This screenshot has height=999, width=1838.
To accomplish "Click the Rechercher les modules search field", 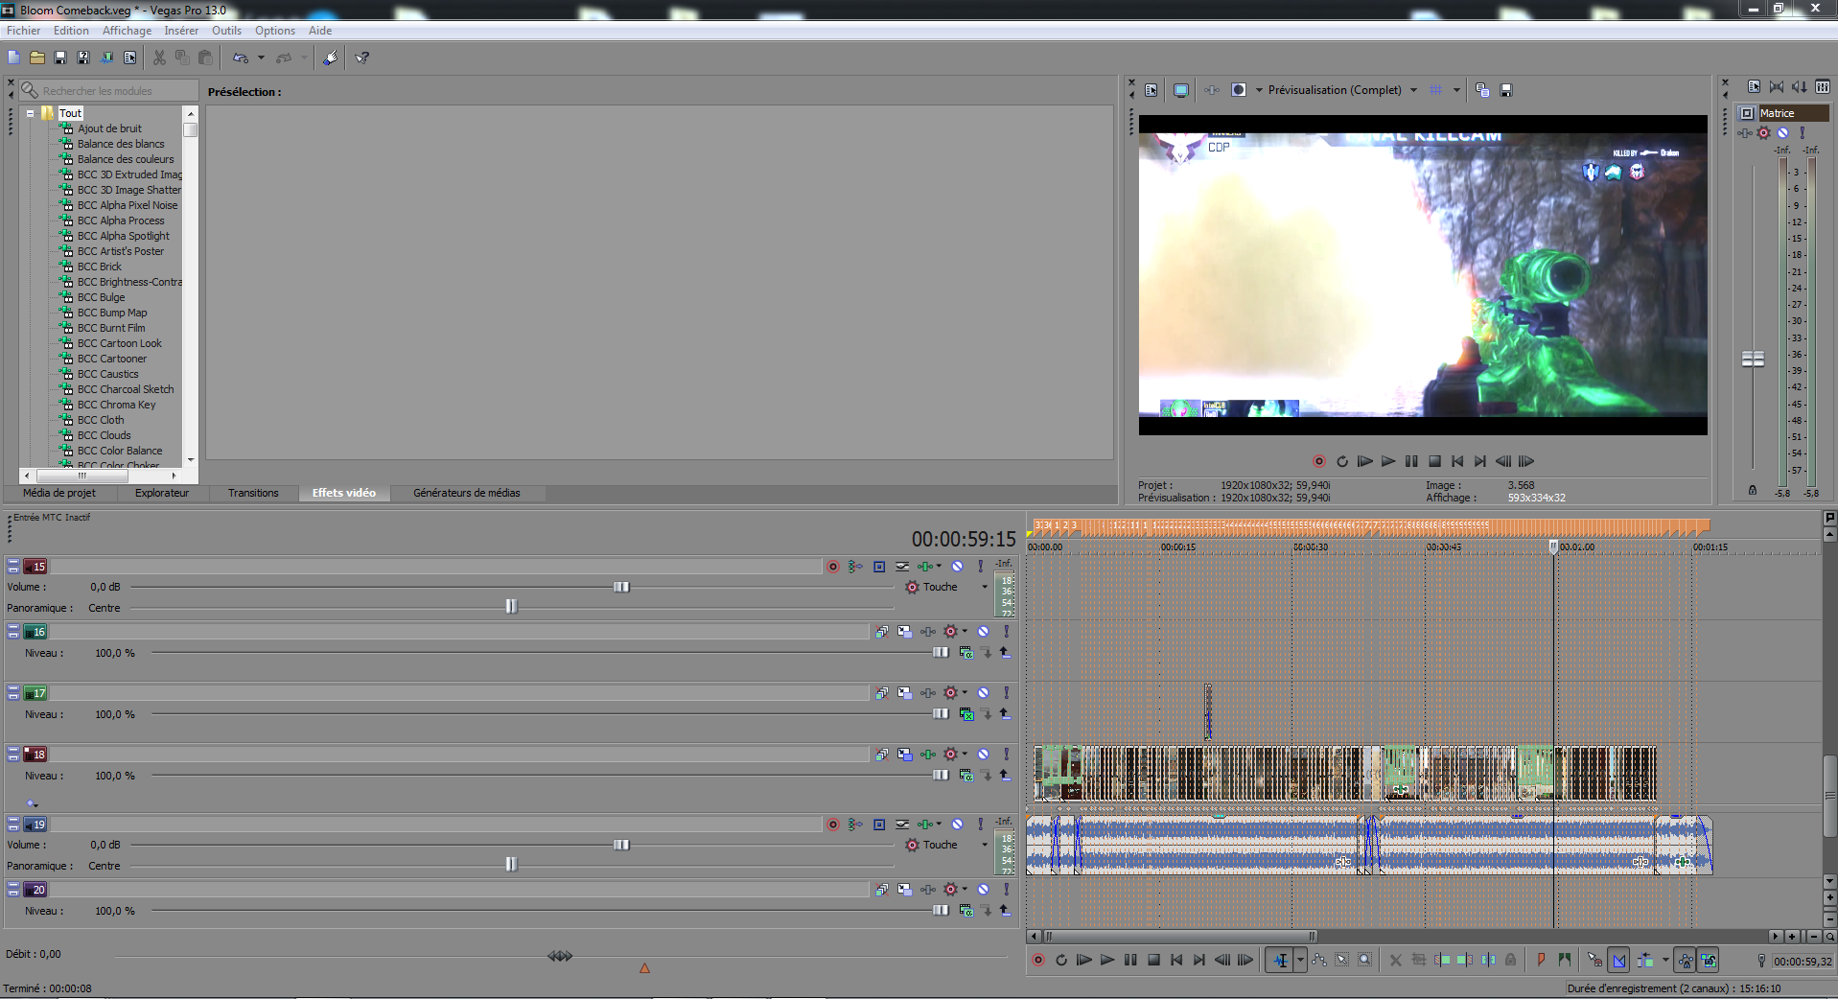I will [x=109, y=91].
